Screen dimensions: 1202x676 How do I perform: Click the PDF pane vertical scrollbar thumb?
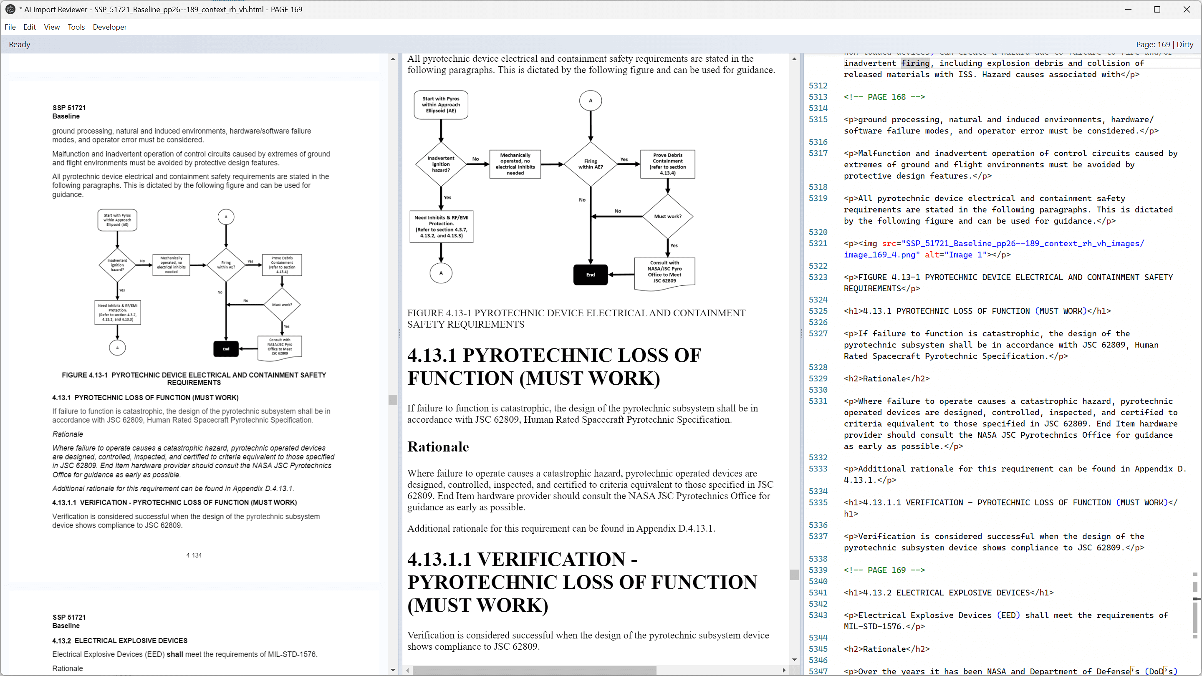click(x=393, y=400)
